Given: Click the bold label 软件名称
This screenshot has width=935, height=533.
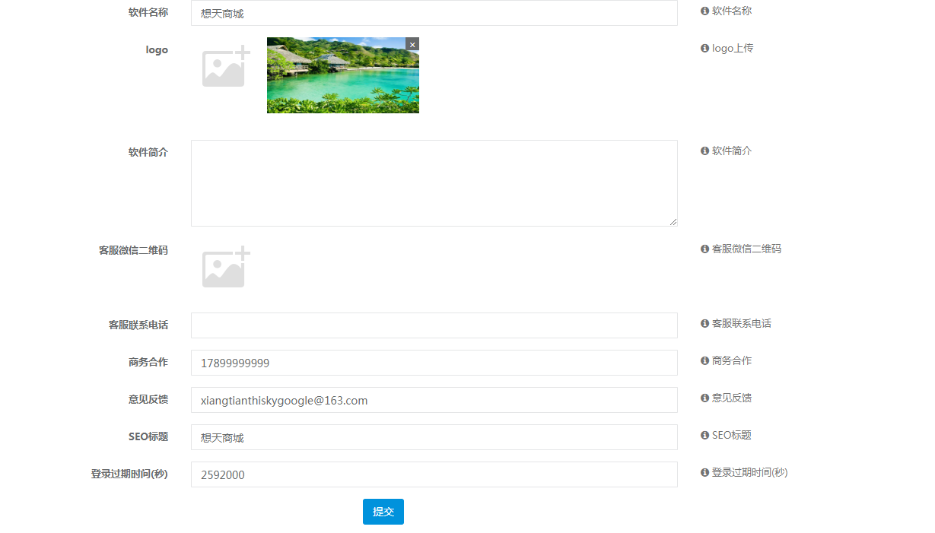Looking at the screenshot, I should tap(148, 13).
